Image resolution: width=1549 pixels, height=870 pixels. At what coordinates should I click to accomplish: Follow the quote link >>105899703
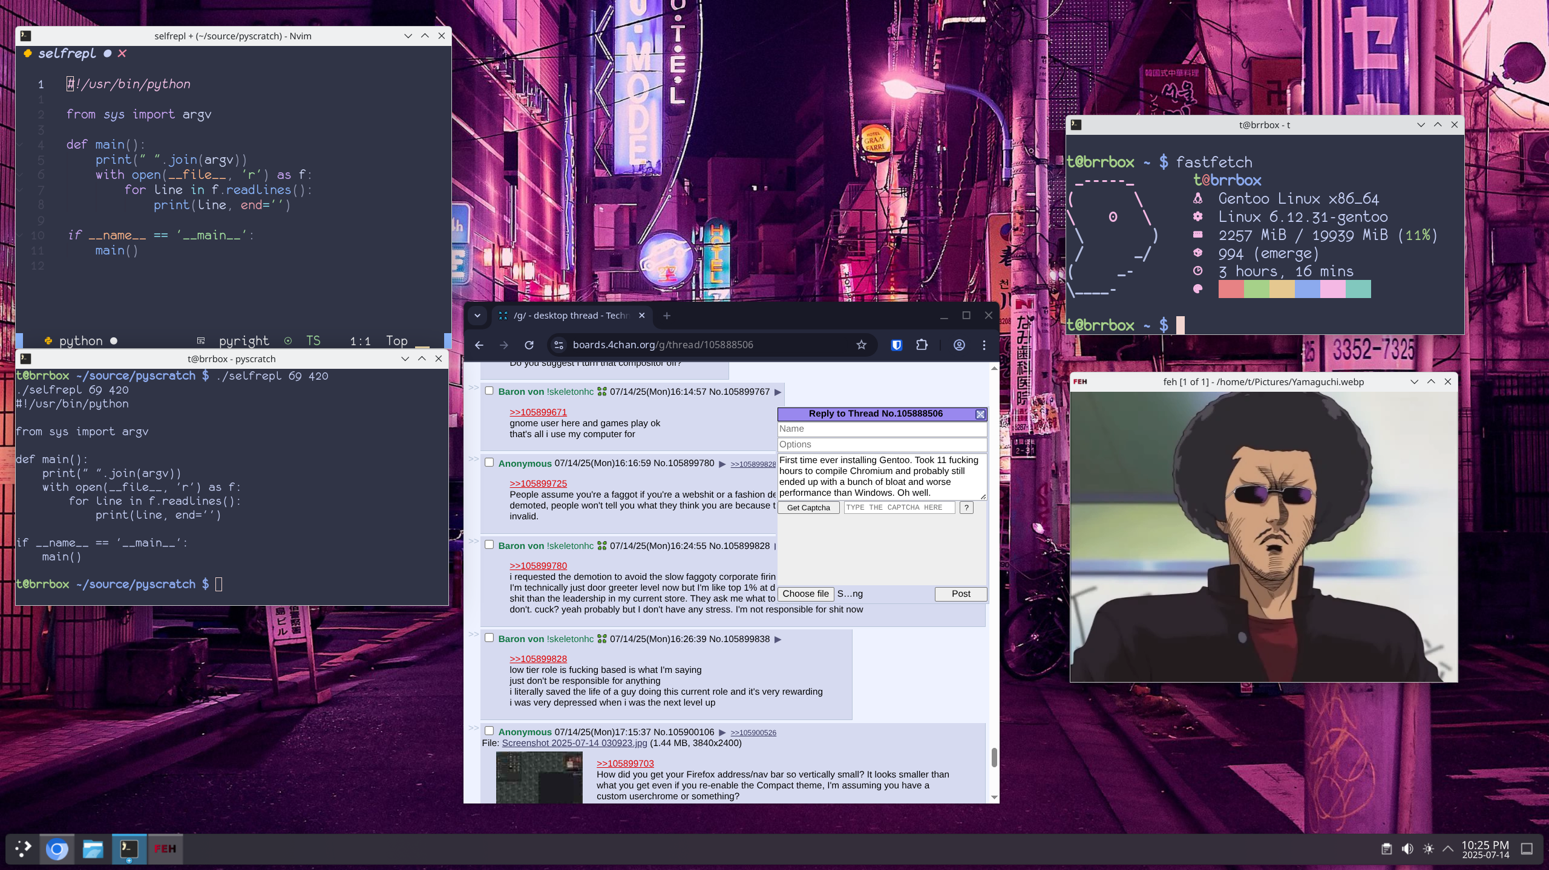[625, 764]
